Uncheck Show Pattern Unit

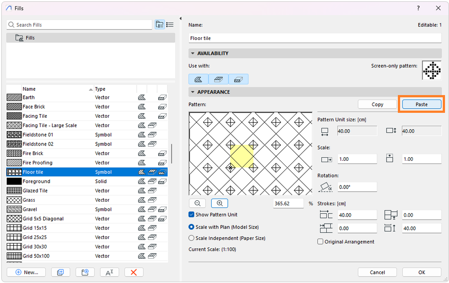coord(192,215)
